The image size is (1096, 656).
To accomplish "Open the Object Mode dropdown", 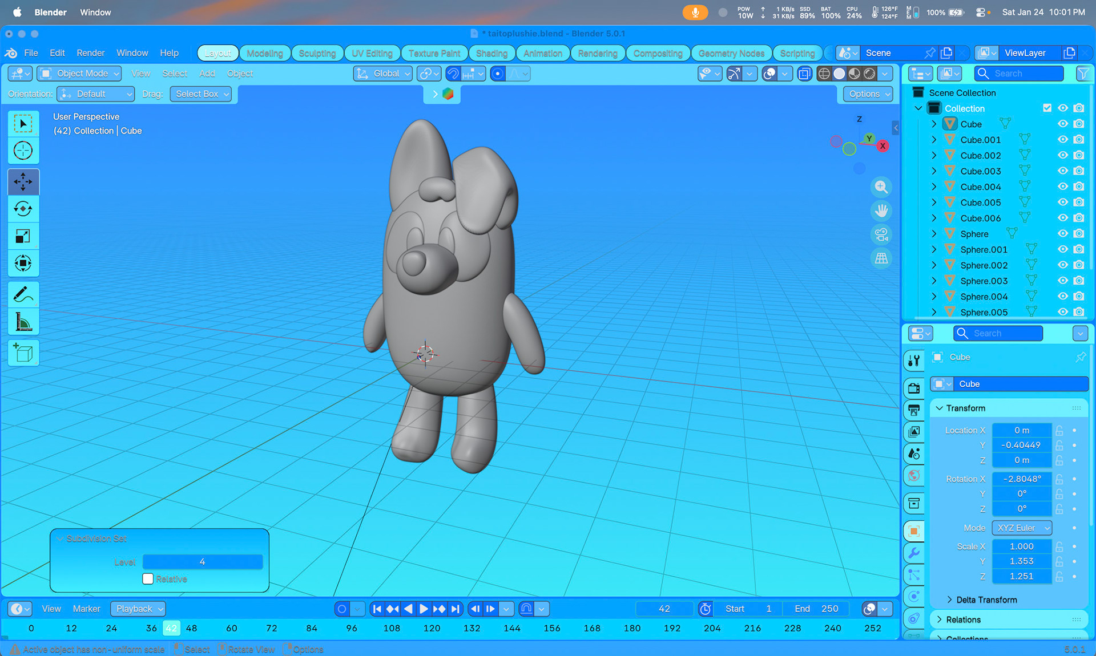I will pyautogui.click(x=80, y=74).
